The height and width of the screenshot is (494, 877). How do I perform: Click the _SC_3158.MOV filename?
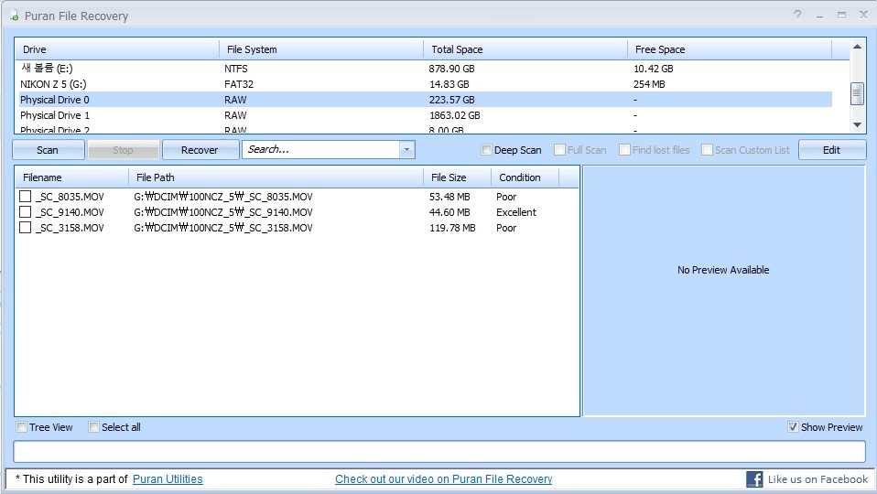coord(70,228)
